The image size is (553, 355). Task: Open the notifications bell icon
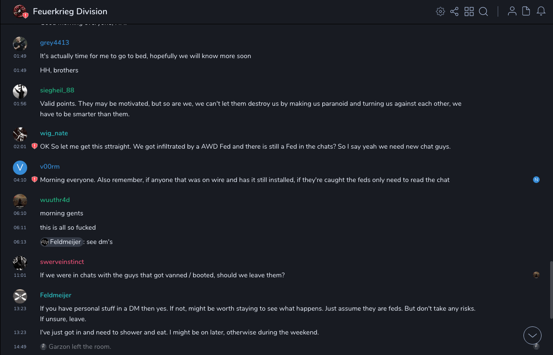tap(541, 11)
